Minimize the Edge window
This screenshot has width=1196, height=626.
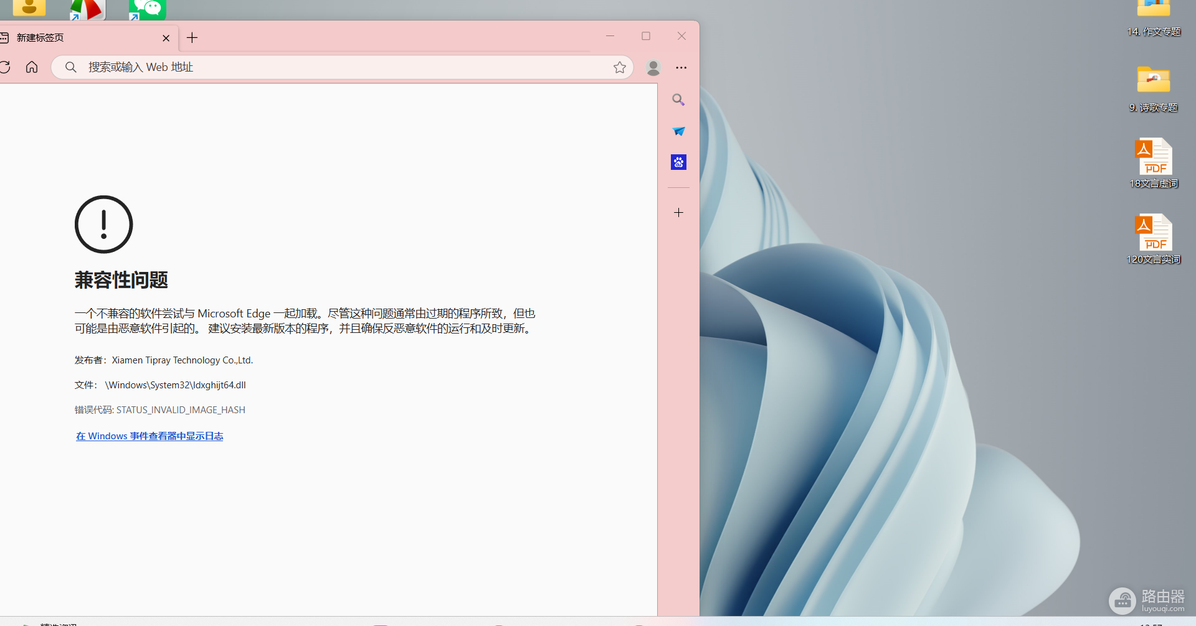[610, 36]
